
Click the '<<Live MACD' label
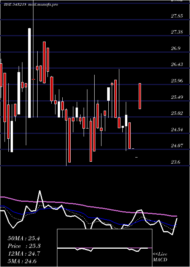pyautogui.click(x=160, y=257)
